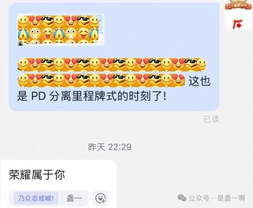
Task: Click the WeChat logo in the watermark
Action: [x=182, y=198]
